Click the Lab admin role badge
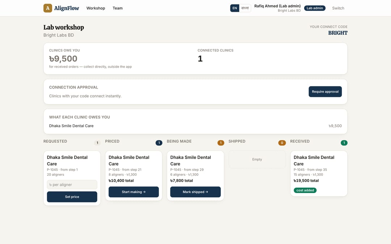 pos(315,8)
